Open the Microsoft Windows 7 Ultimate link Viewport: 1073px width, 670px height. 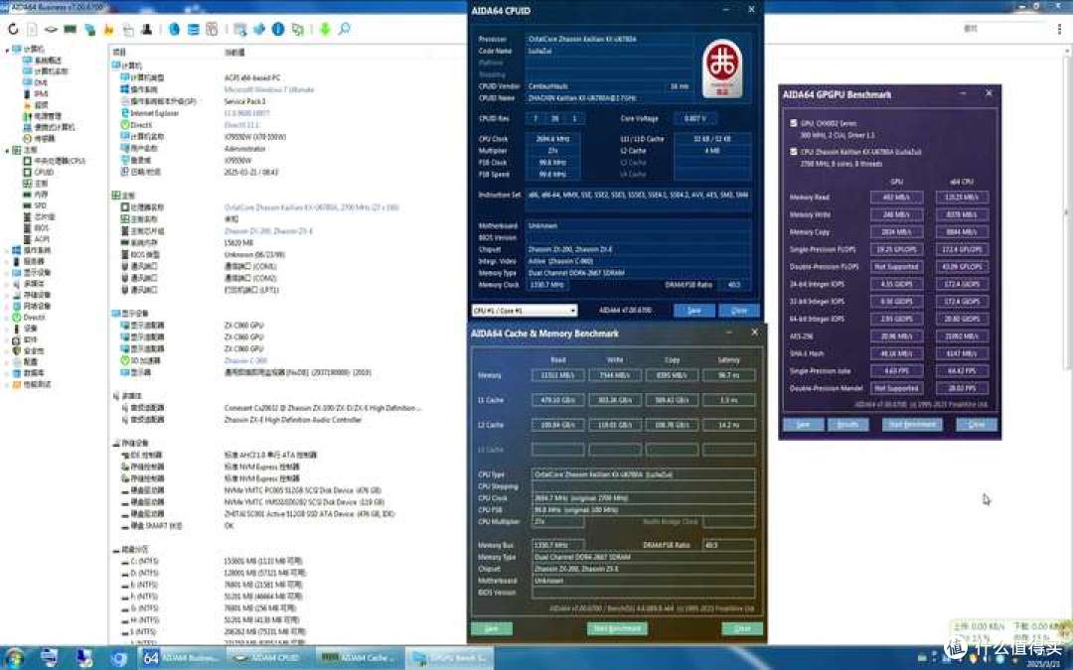[x=269, y=89]
